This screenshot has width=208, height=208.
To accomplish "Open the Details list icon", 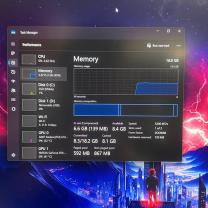I will tap(13, 99).
